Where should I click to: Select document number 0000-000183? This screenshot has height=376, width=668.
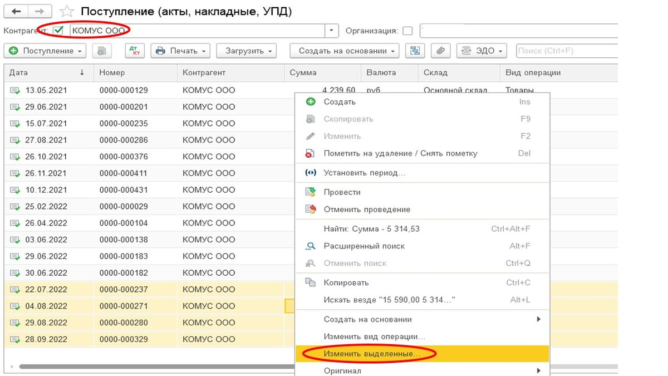(124, 256)
